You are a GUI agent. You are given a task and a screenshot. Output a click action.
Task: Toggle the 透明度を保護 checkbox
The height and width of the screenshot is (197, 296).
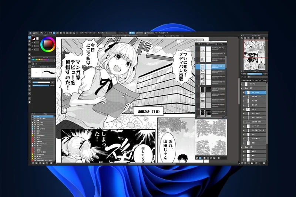(242, 79)
